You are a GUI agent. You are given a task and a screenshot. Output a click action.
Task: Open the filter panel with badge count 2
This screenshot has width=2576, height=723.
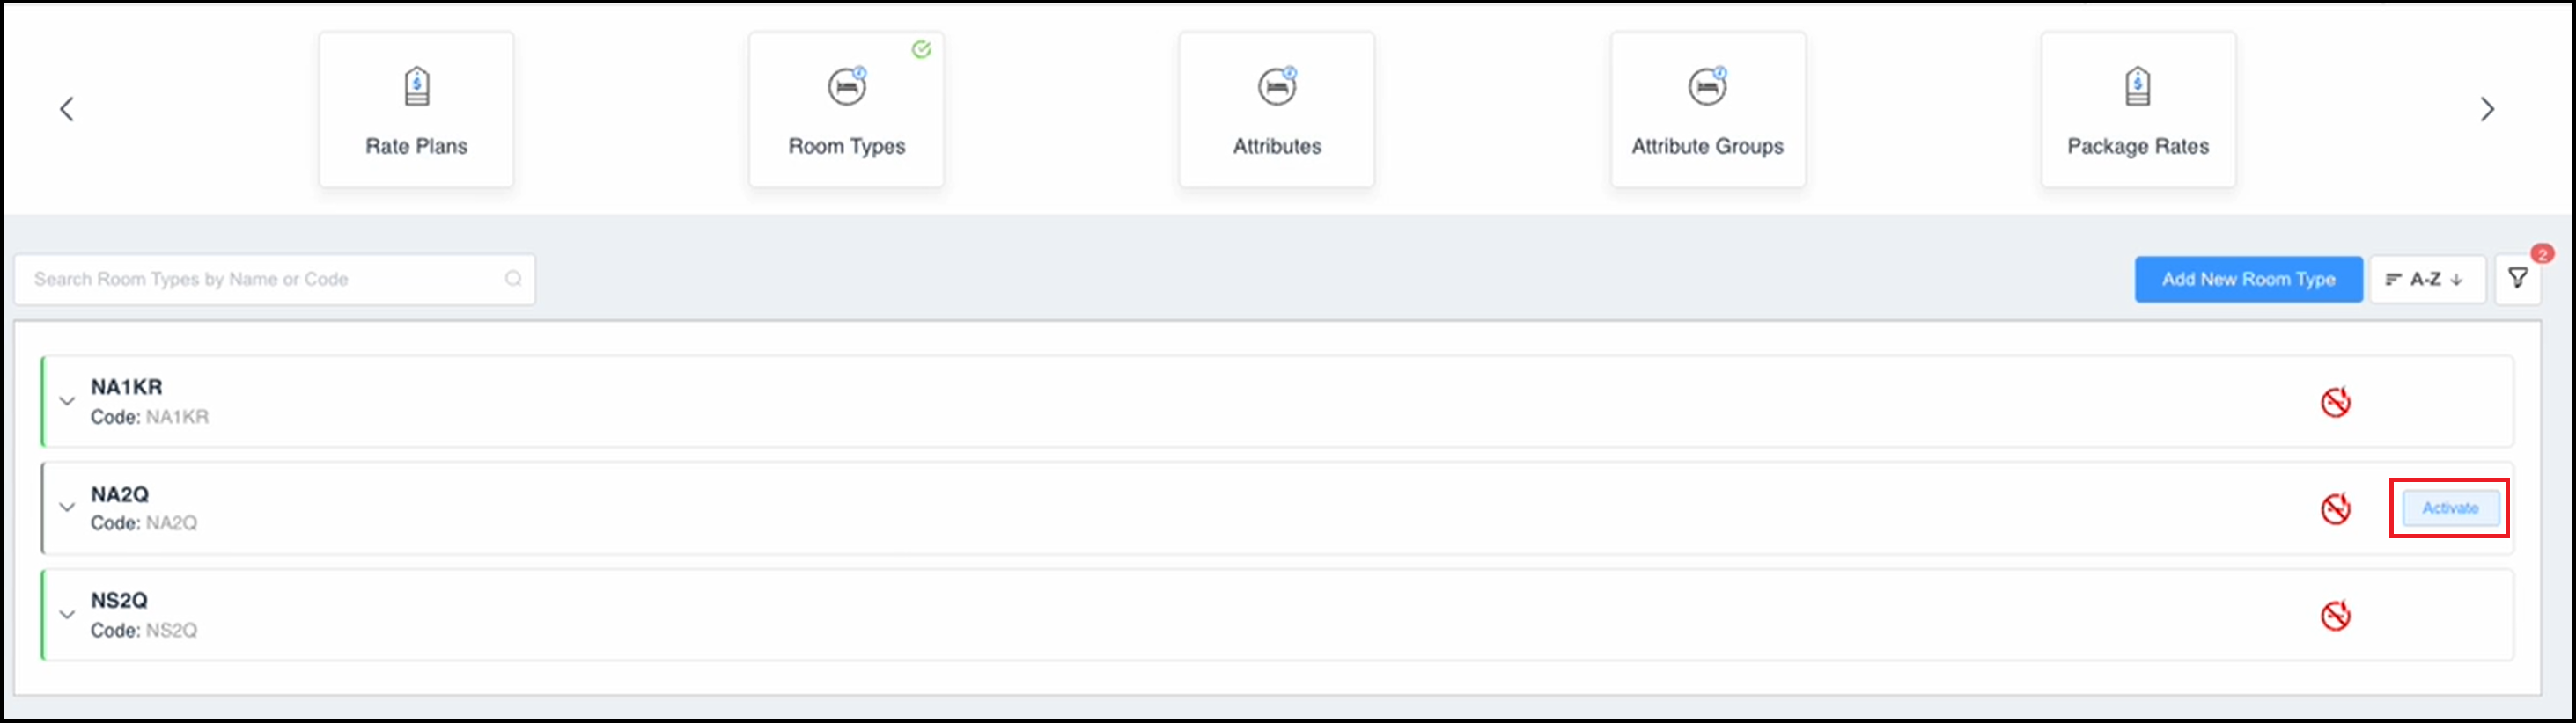coord(2519,278)
